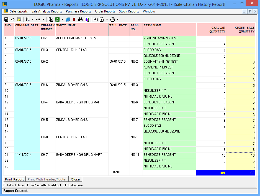Copy the report with the copy icon
The height and width of the screenshot is (196, 260).
click(51, 19)
